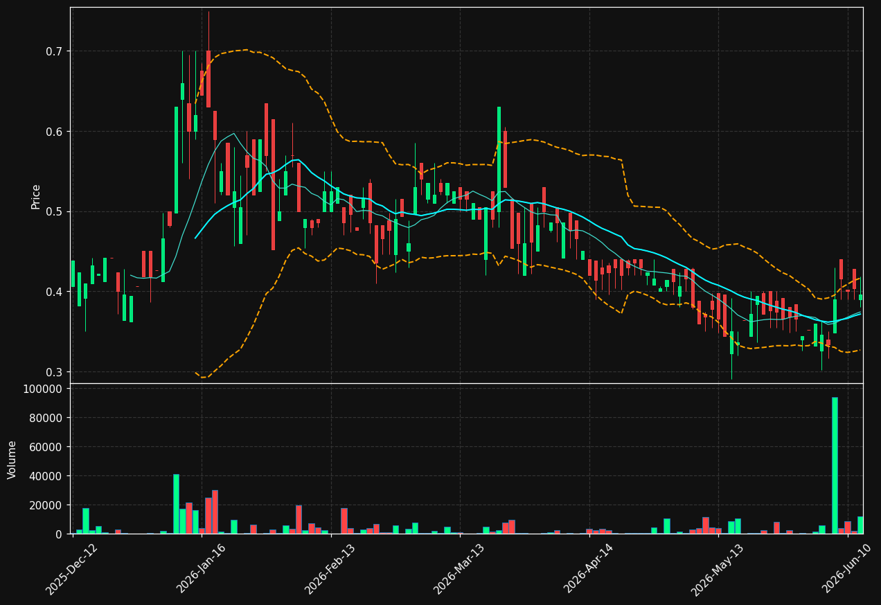Click the tall green candlestick reaching 0.63 in March
The image size is (881, 605).
click(499, 159)
